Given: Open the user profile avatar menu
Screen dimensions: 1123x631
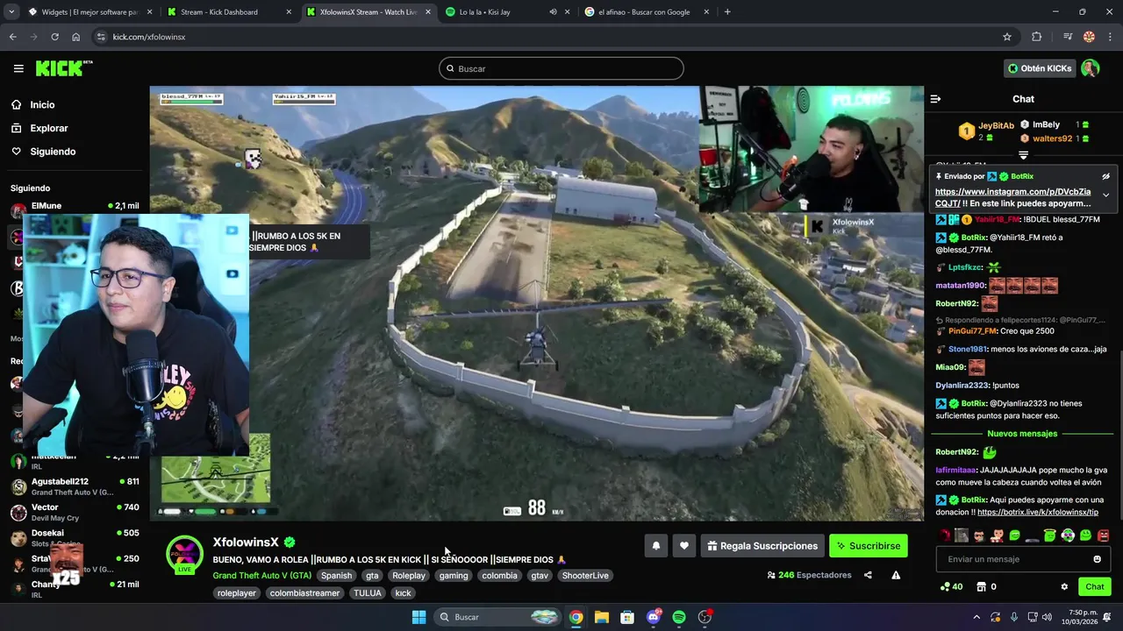Looking at the screenshot, I should 1091,68.
